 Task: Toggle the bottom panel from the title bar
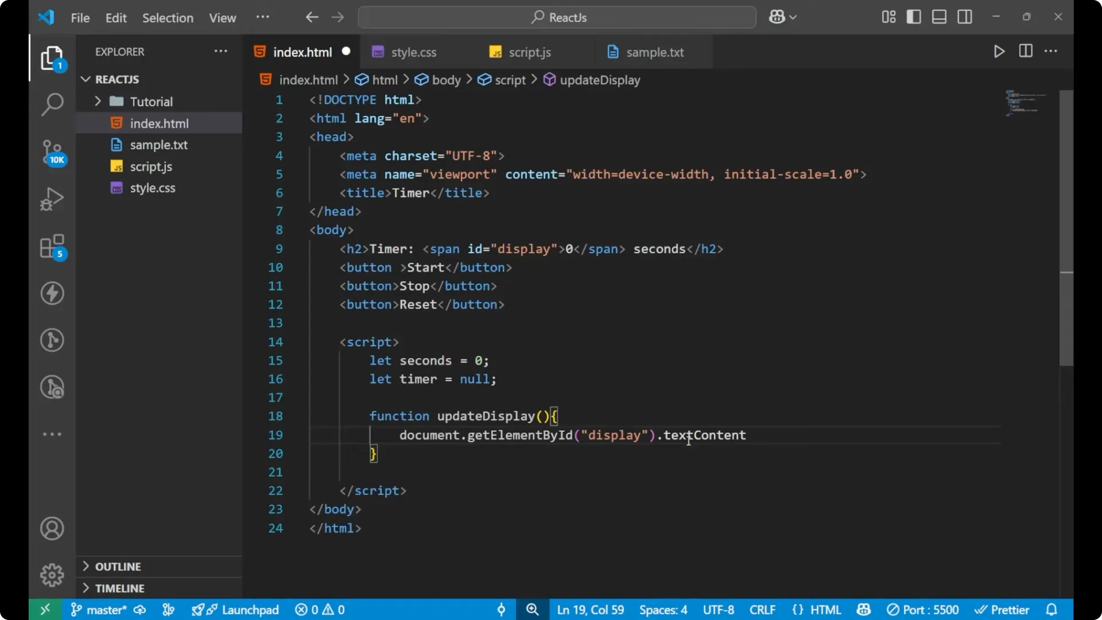click(939, 17)
